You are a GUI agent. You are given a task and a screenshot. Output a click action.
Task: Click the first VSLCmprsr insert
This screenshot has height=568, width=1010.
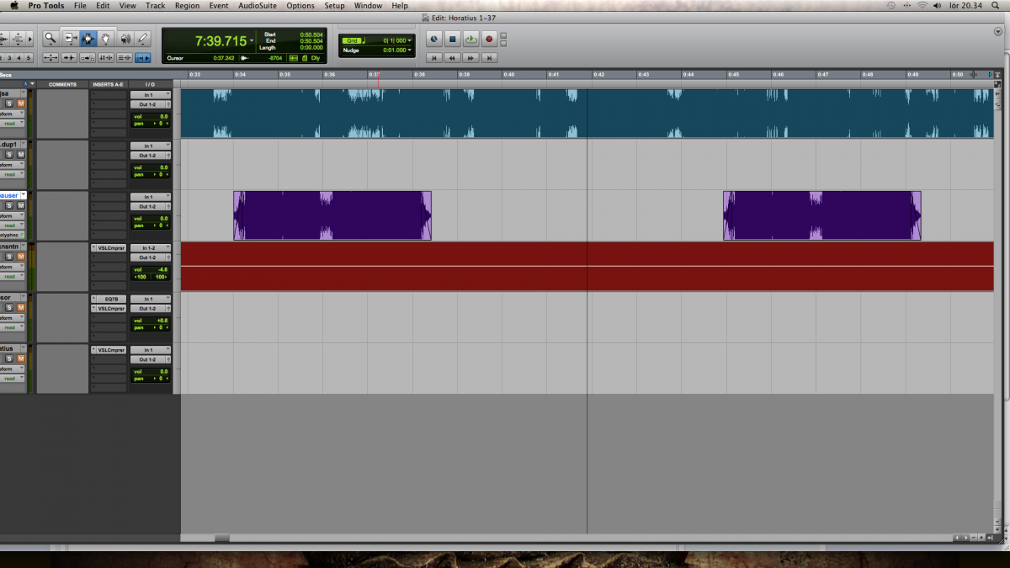pos(109,248)
